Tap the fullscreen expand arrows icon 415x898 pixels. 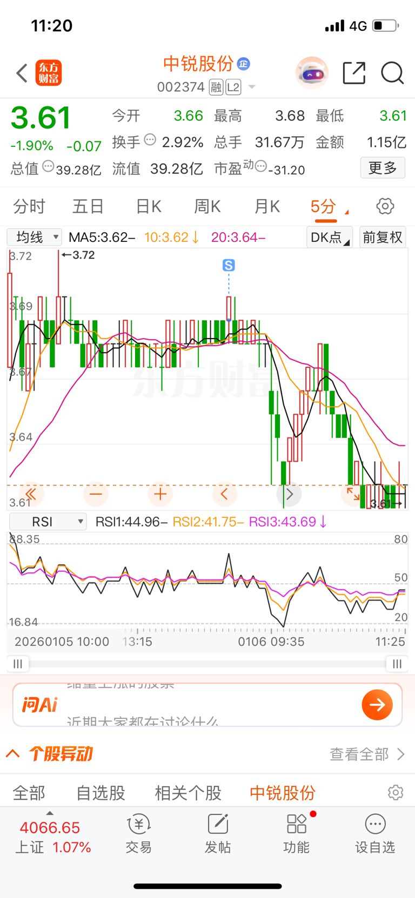pyautogui.click(x=353, y=494)
